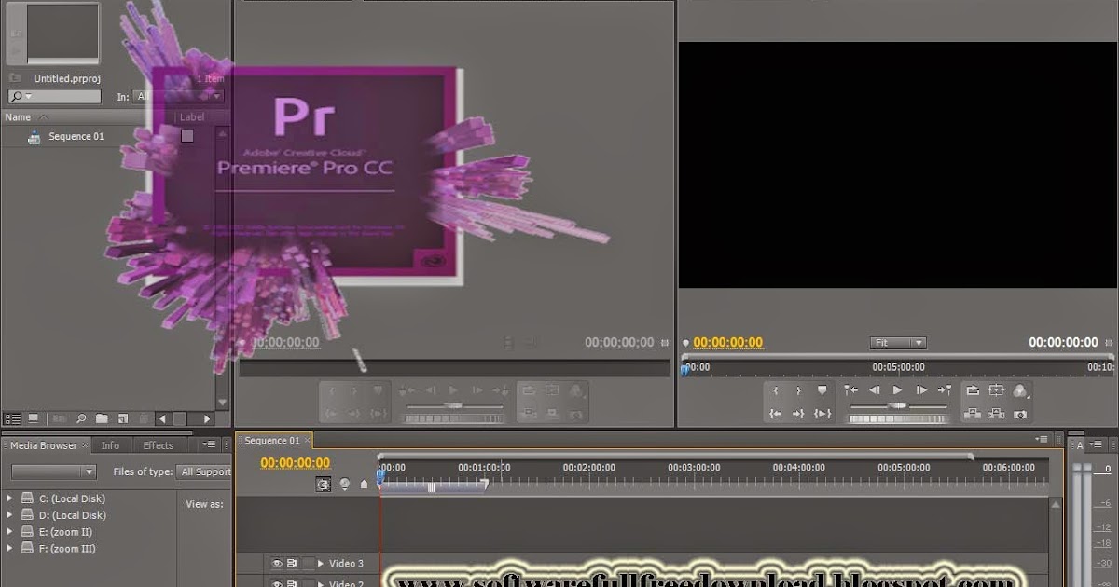Click the Find magnifier in Project panel

pyautogui.click(x=82, y=419)
